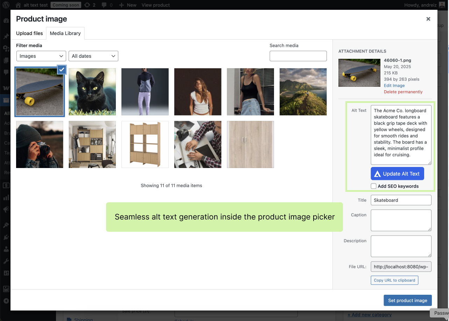The width and height of the screenshot is (449, 321).
Task: Open the Posts pin icon in sidebar
Action: (x=6, y=36)
